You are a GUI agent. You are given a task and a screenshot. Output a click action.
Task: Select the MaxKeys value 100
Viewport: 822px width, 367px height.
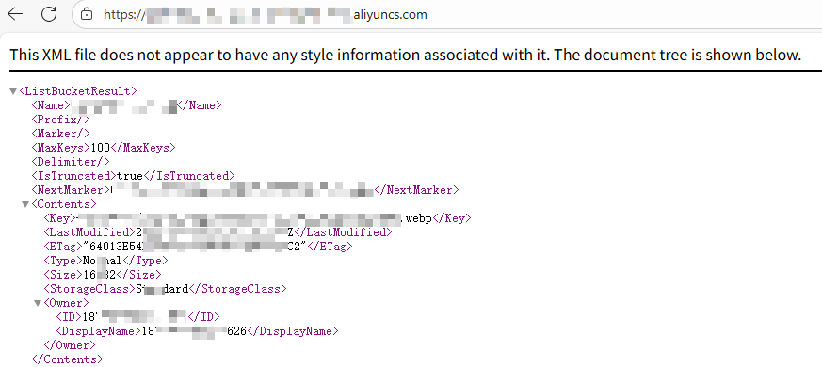100,148
